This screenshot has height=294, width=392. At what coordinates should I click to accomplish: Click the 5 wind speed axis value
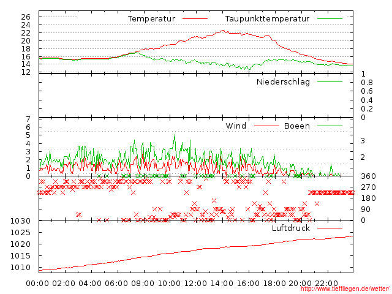(x=28, y=135)
